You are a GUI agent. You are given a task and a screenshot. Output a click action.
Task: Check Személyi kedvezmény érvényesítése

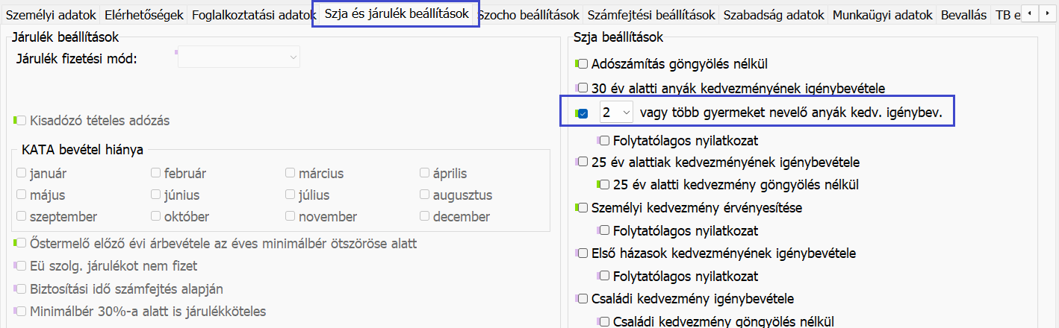(583, 208)
